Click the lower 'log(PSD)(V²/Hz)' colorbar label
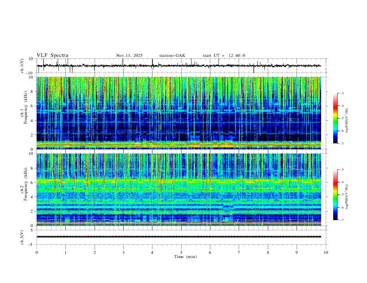Image resolution: width=367 pixels, height=283 pixels. click(x=347, y=197)
